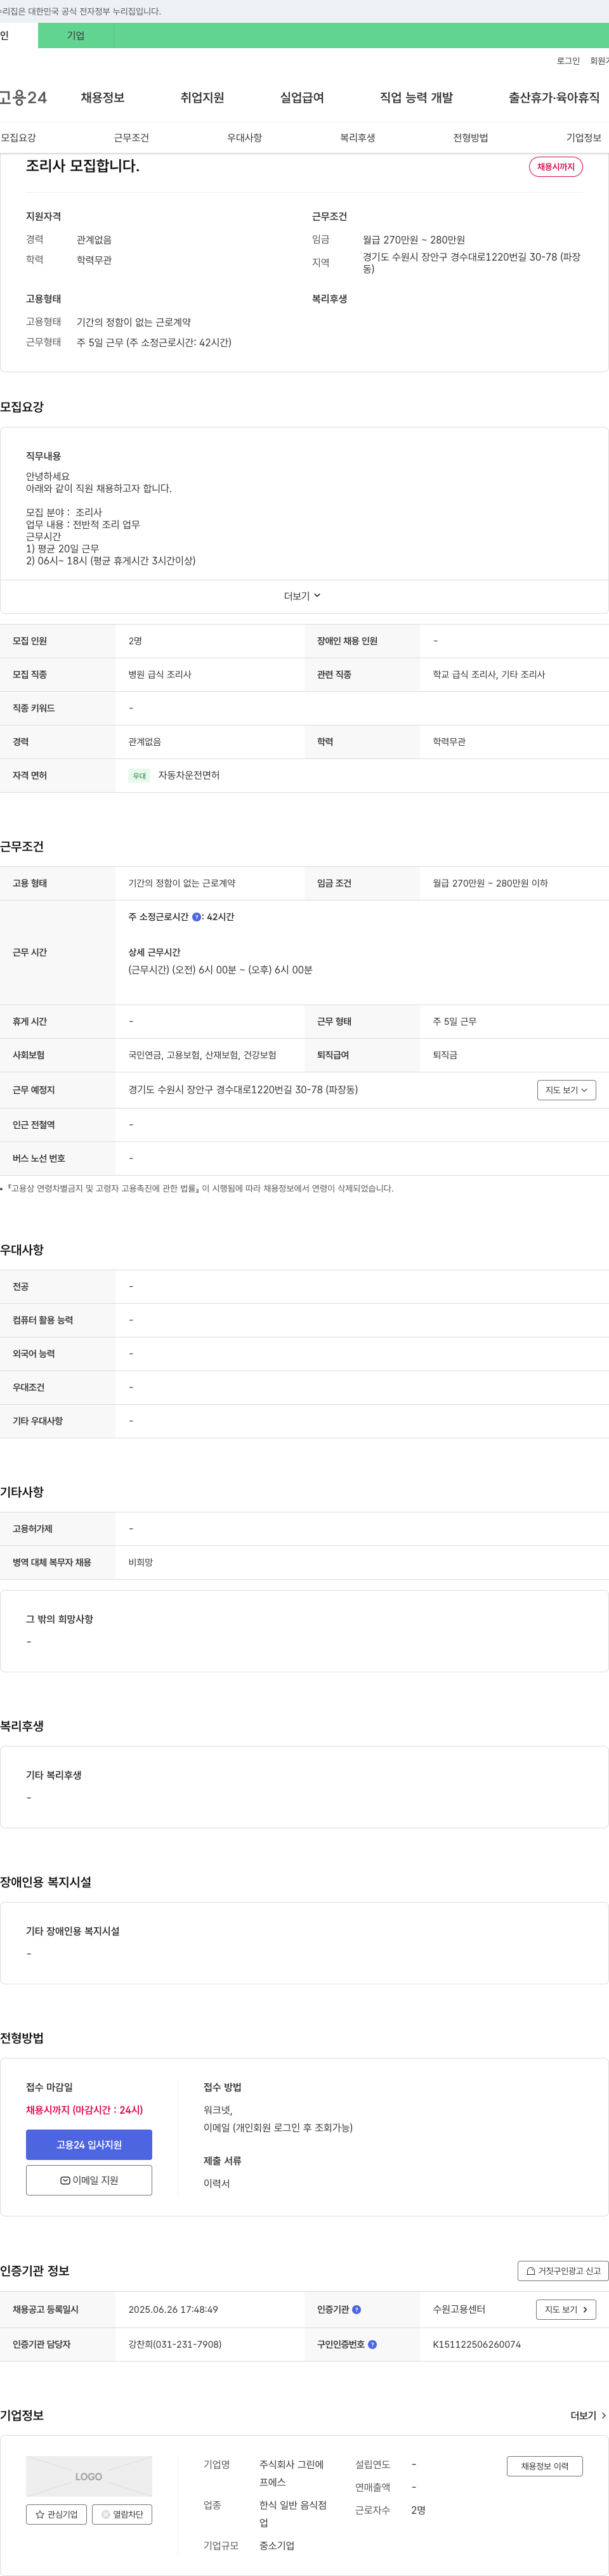Click 국민연금, 고용보험, 산재보험, 건강보험 cell
609x2576 pixels.
(202, 1055)
